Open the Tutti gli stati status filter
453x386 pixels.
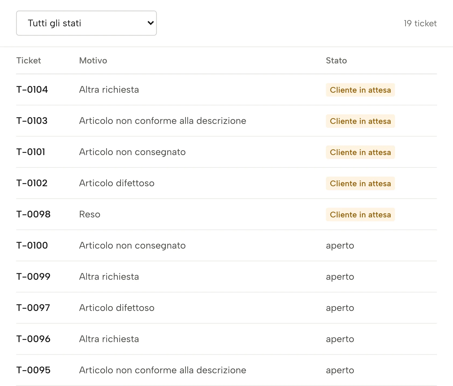pos(86,23)
